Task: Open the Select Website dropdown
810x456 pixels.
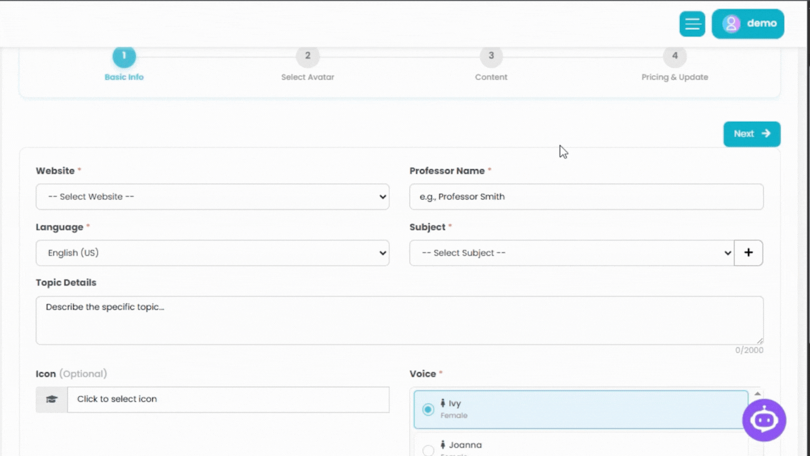Action: click(213, 197)
